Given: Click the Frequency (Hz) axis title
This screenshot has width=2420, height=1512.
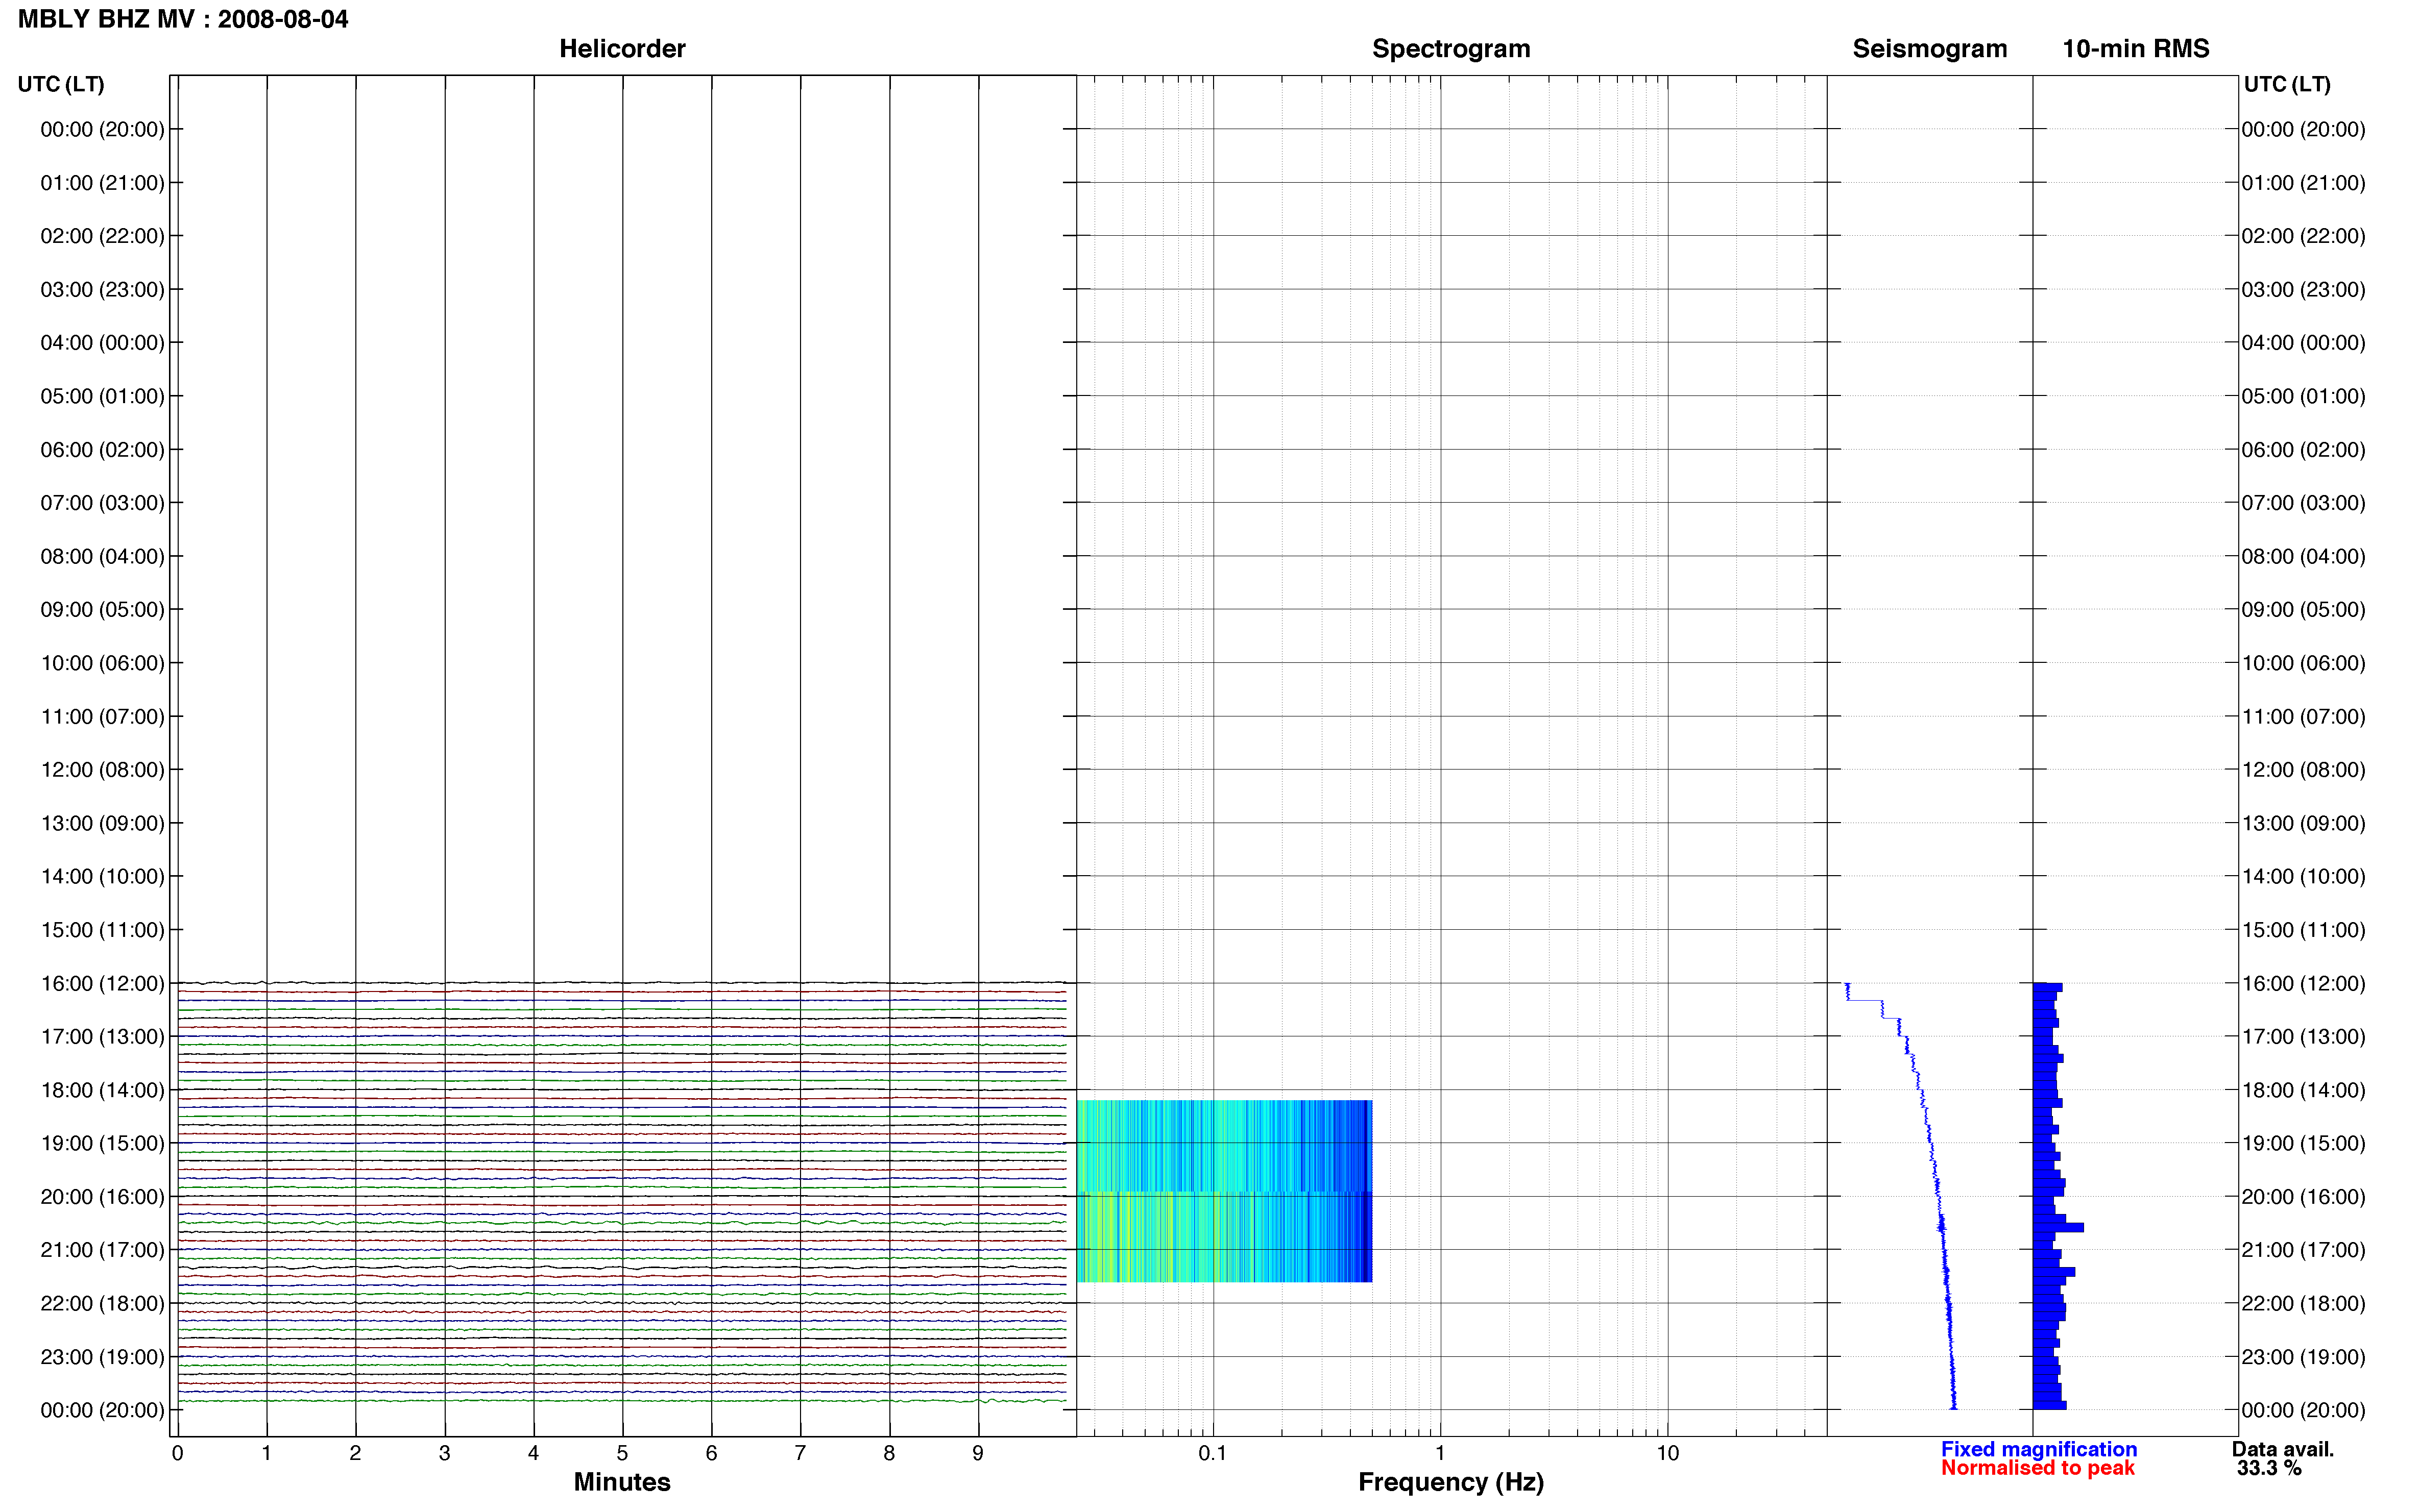Looking at the screenshot, I should click(x=1450, y=1482).
